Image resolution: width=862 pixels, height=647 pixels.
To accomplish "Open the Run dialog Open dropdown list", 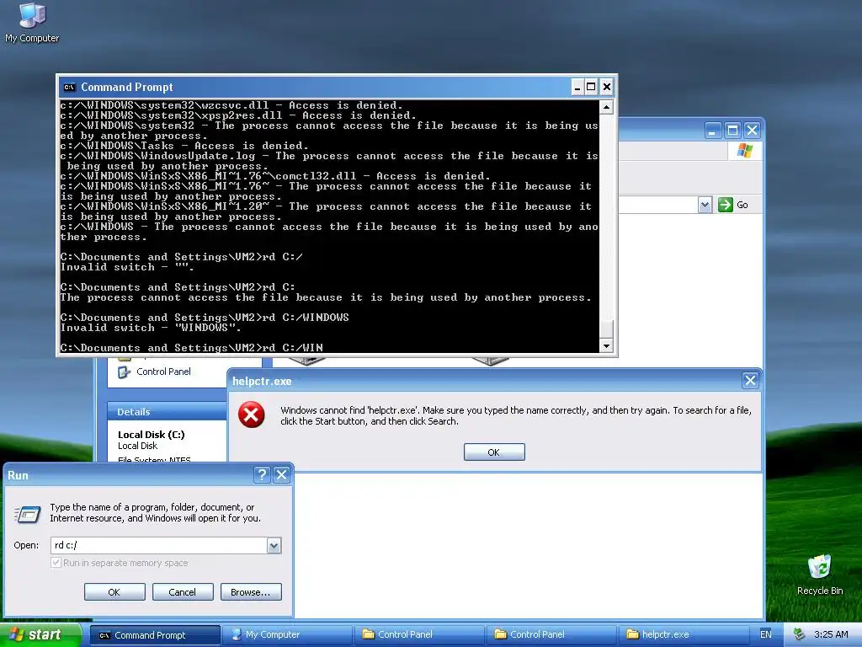I will point(274,545).
